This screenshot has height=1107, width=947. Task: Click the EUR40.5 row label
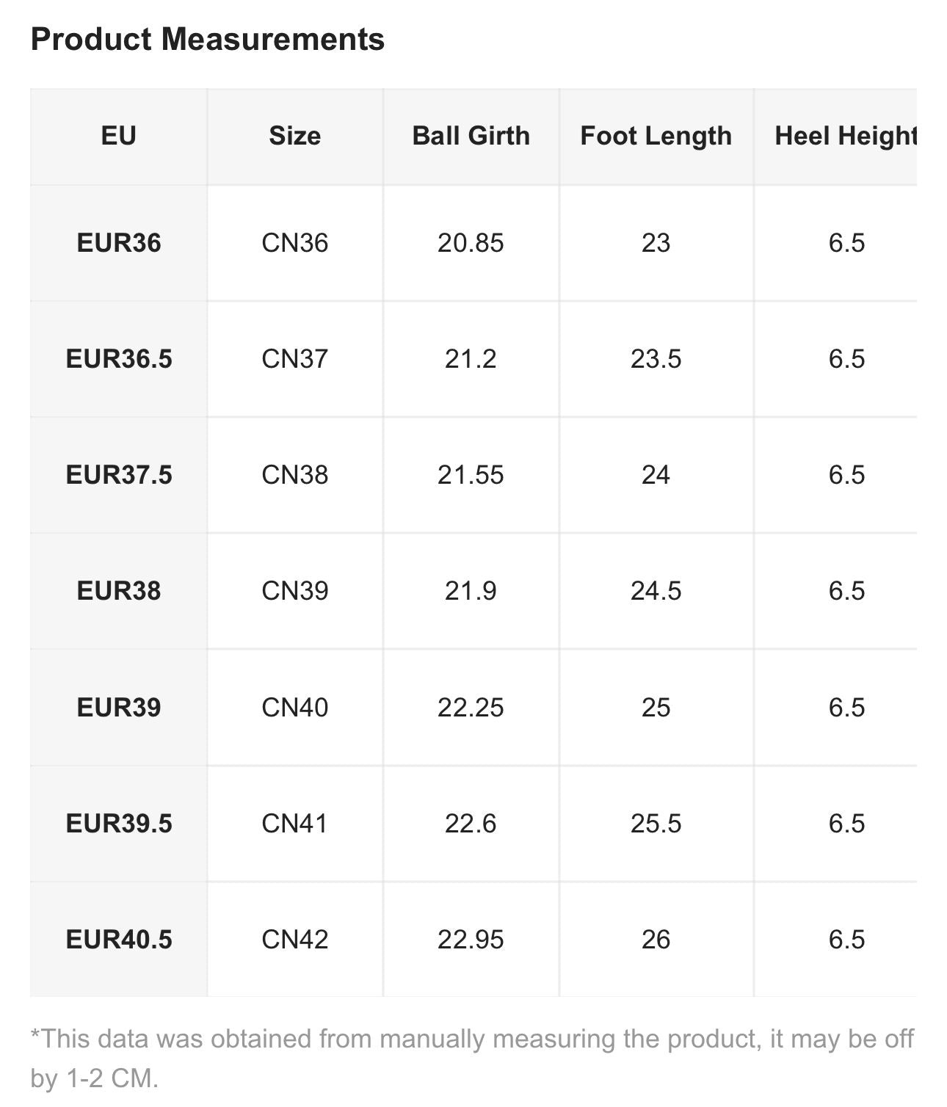pos(118,939)
